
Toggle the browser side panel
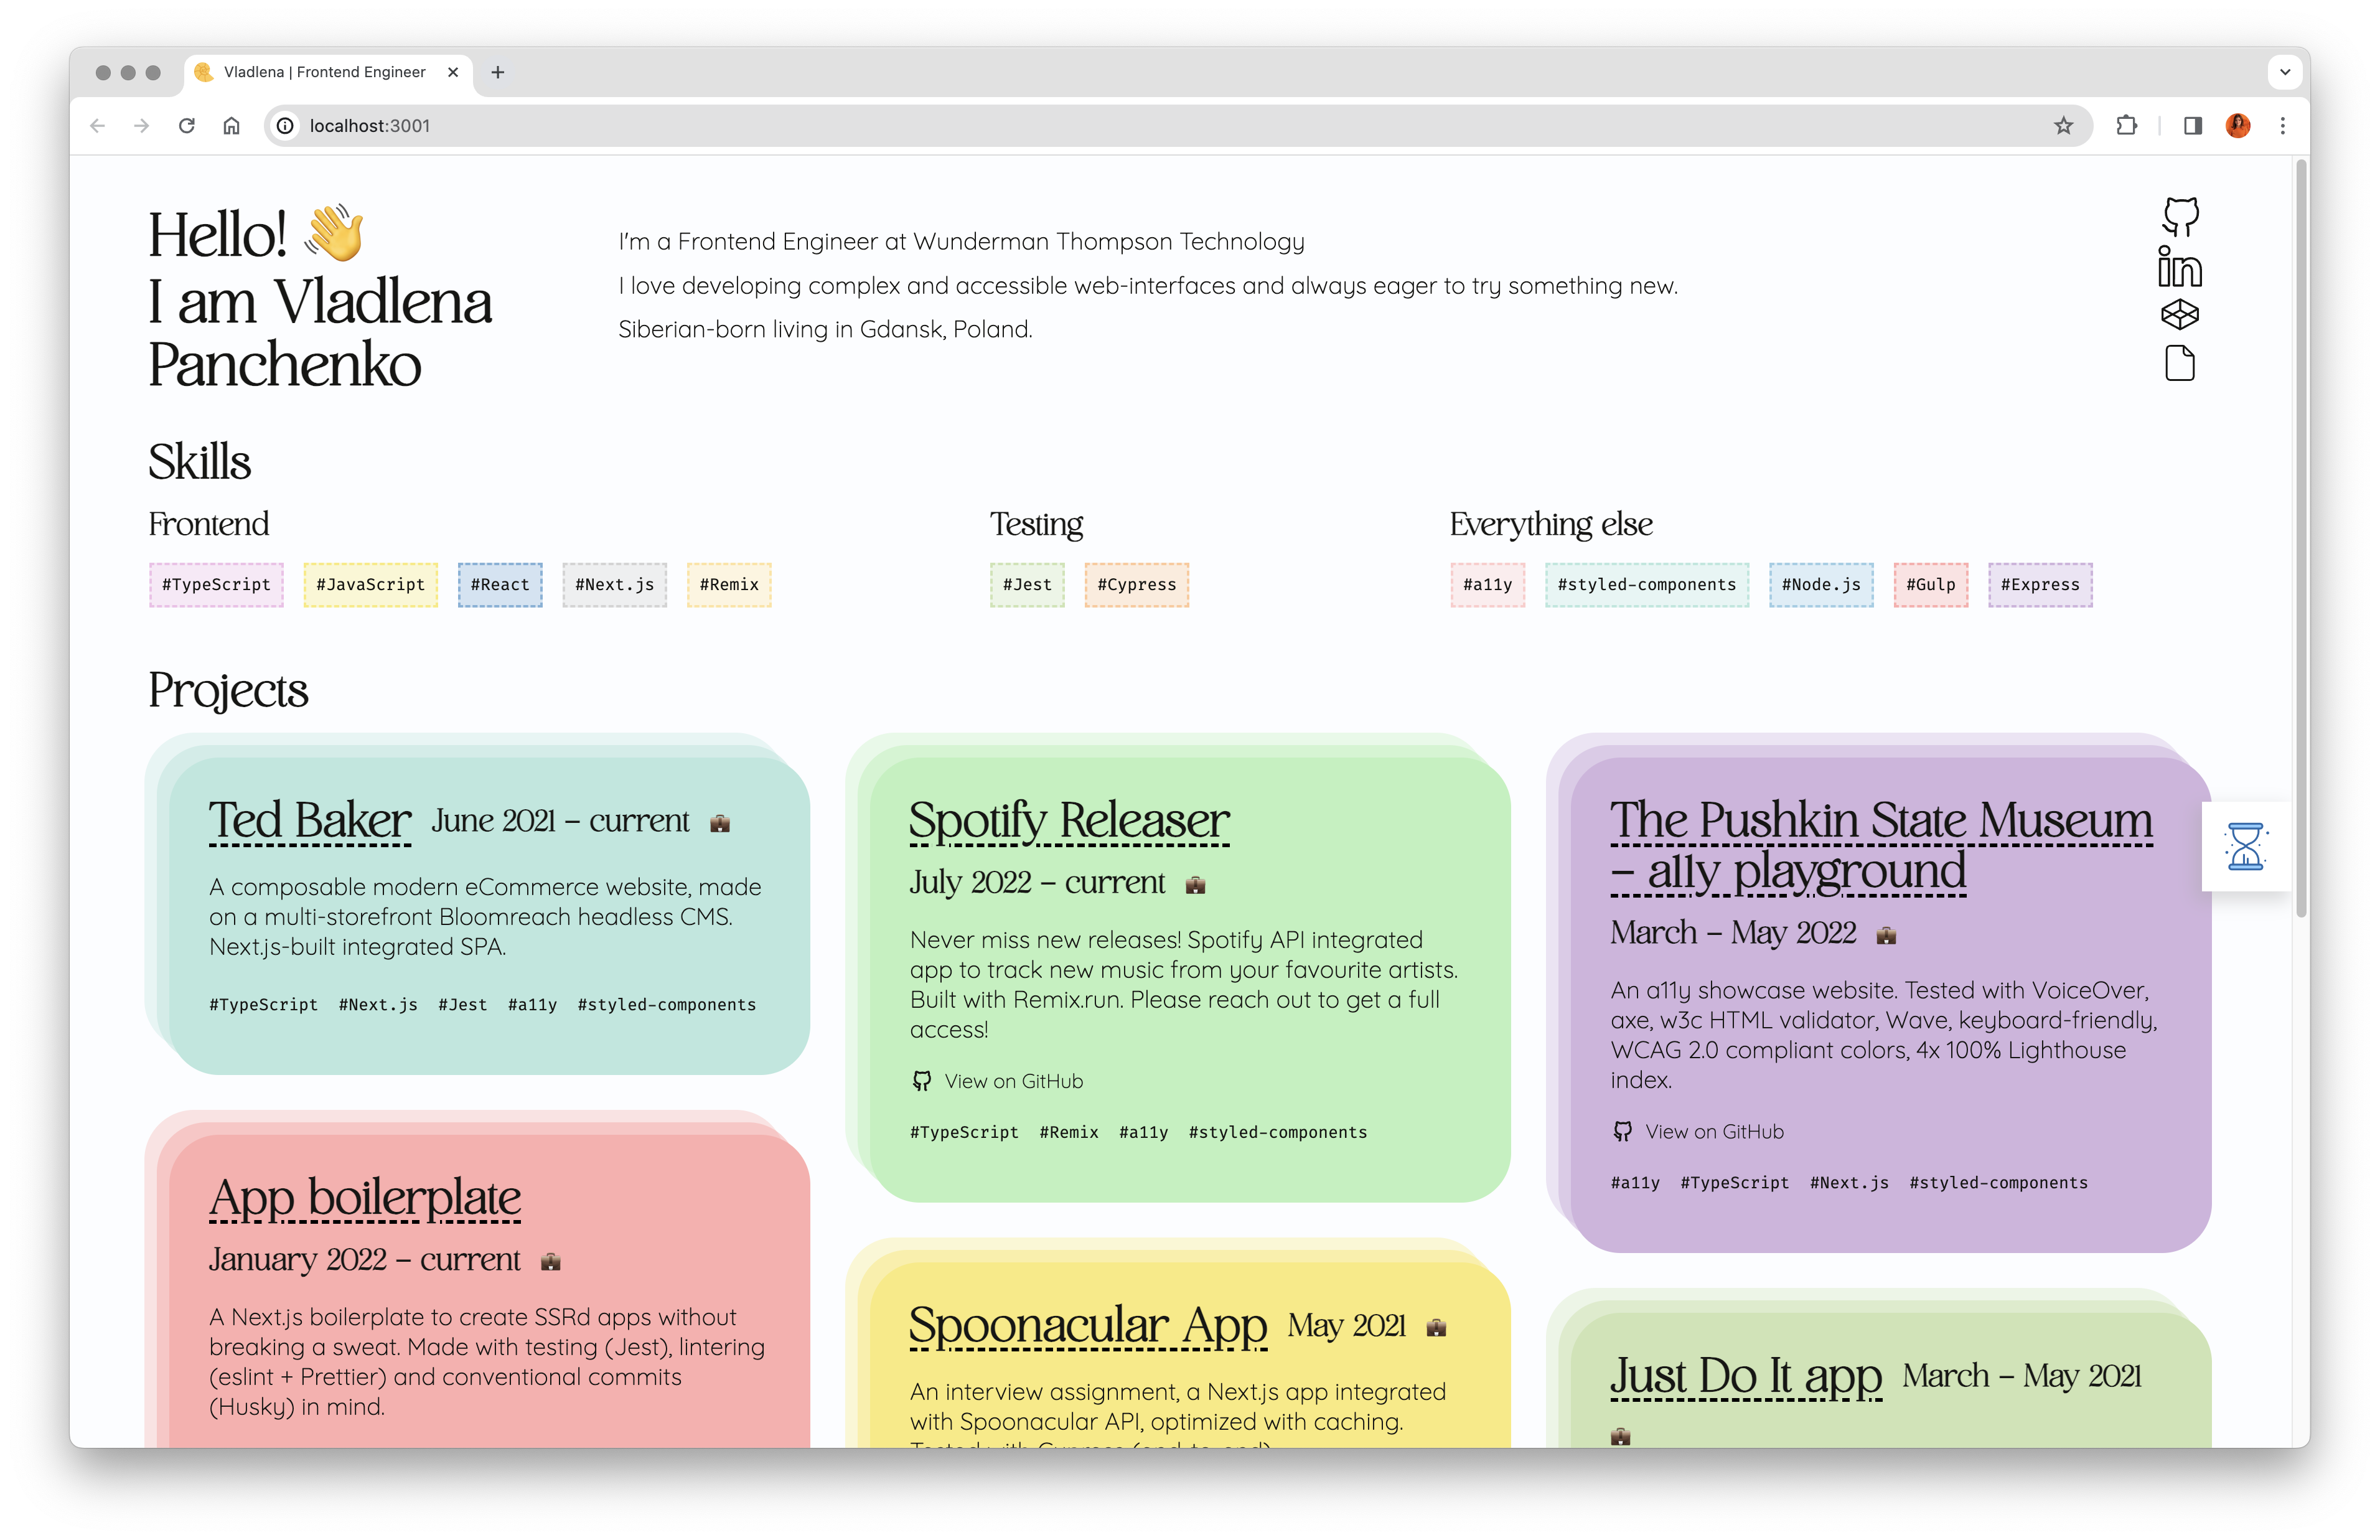click(x=2193, y=126)
